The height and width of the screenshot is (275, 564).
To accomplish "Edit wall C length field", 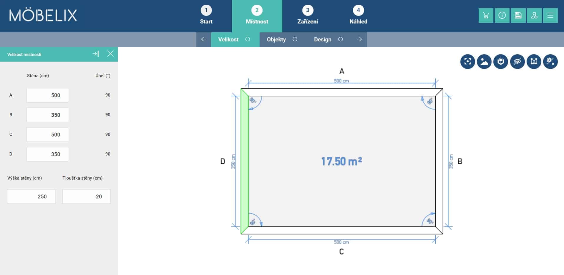I will click(48, 134).
